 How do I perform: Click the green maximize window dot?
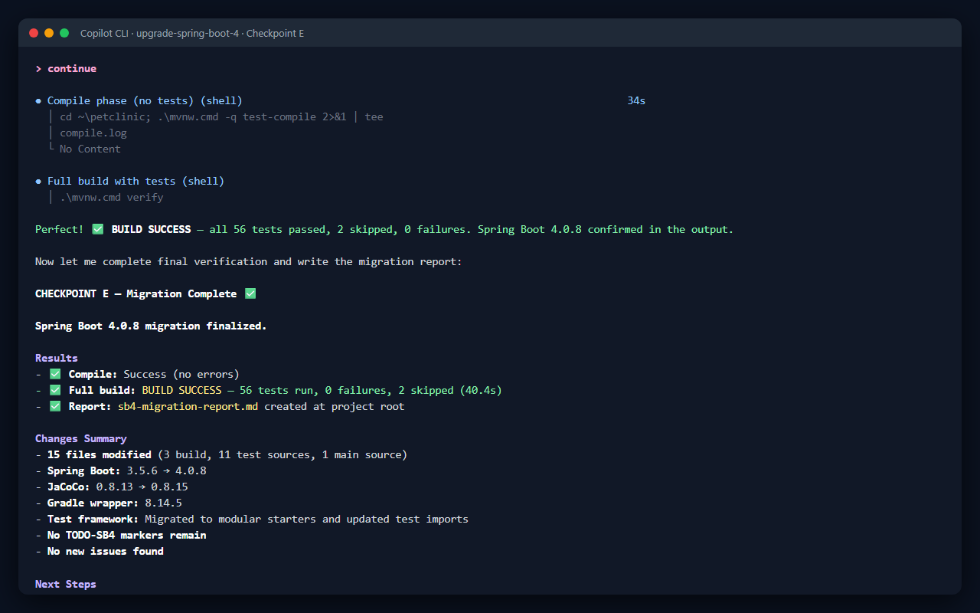tap(64, 33)
